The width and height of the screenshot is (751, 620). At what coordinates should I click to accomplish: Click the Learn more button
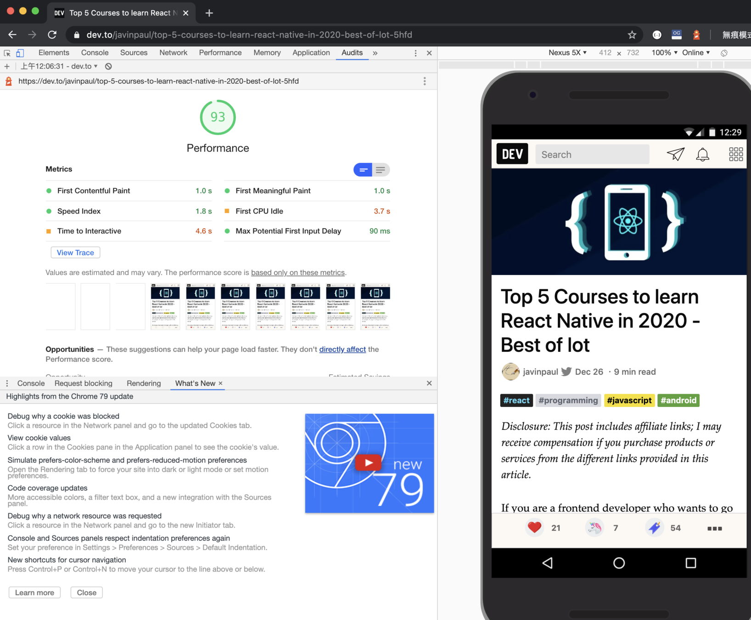[34, 592]
